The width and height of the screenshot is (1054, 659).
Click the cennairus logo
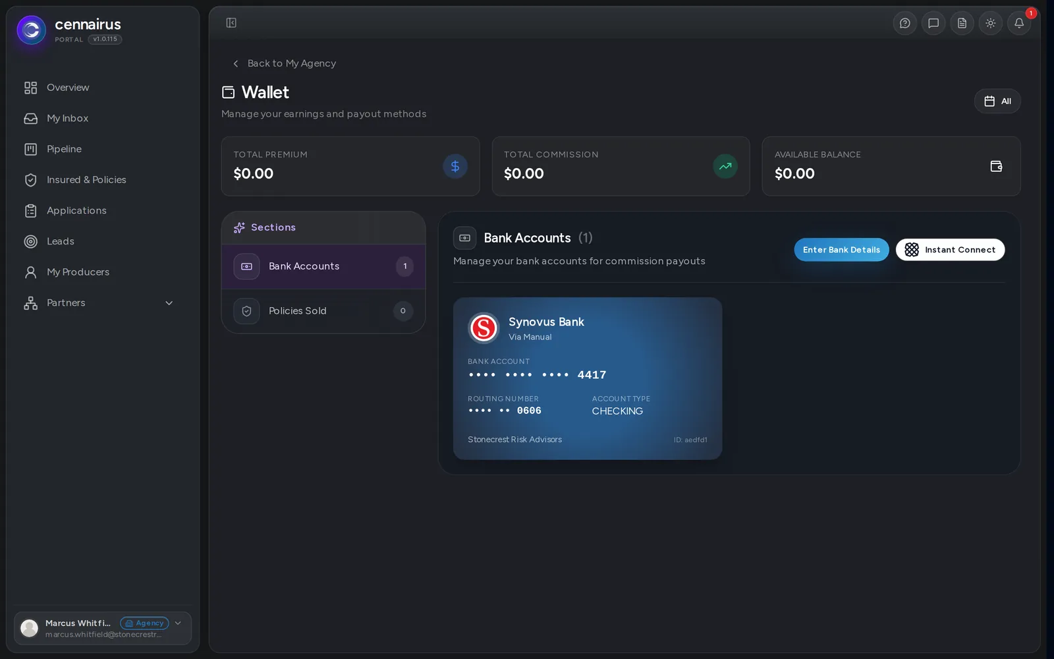[x=31, y=30]
